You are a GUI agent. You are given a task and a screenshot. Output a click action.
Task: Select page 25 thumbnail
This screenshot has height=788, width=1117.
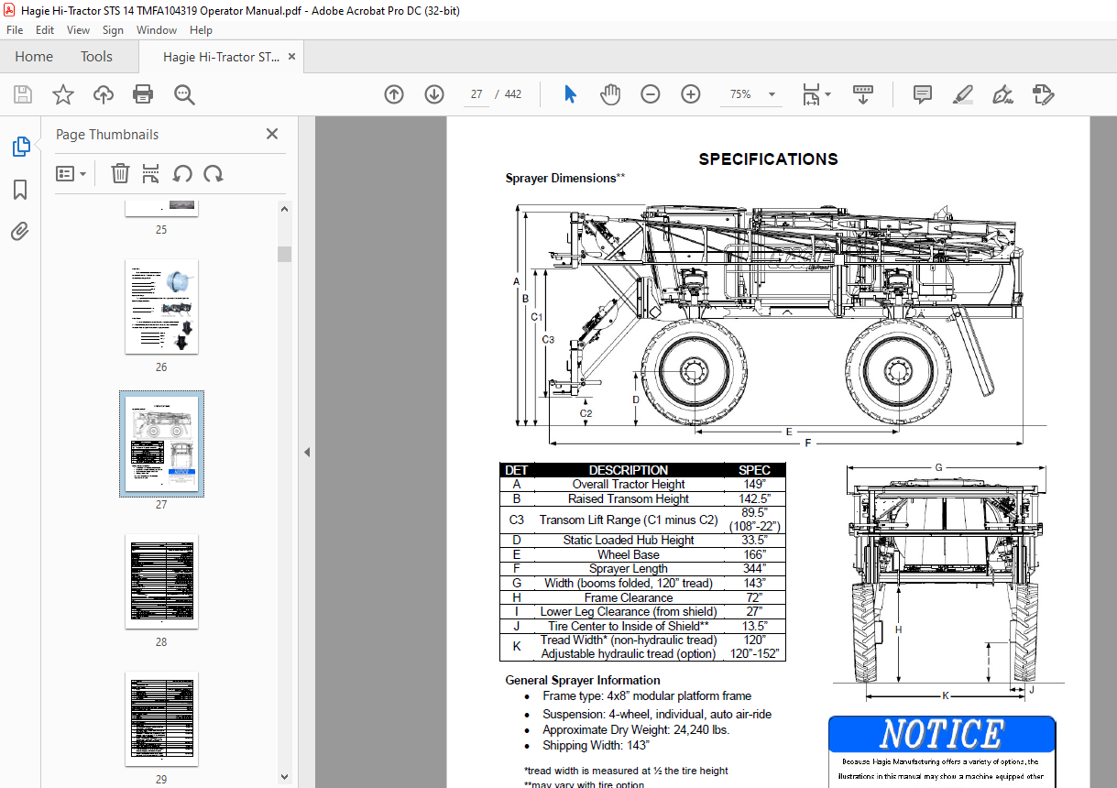[161, 208]
